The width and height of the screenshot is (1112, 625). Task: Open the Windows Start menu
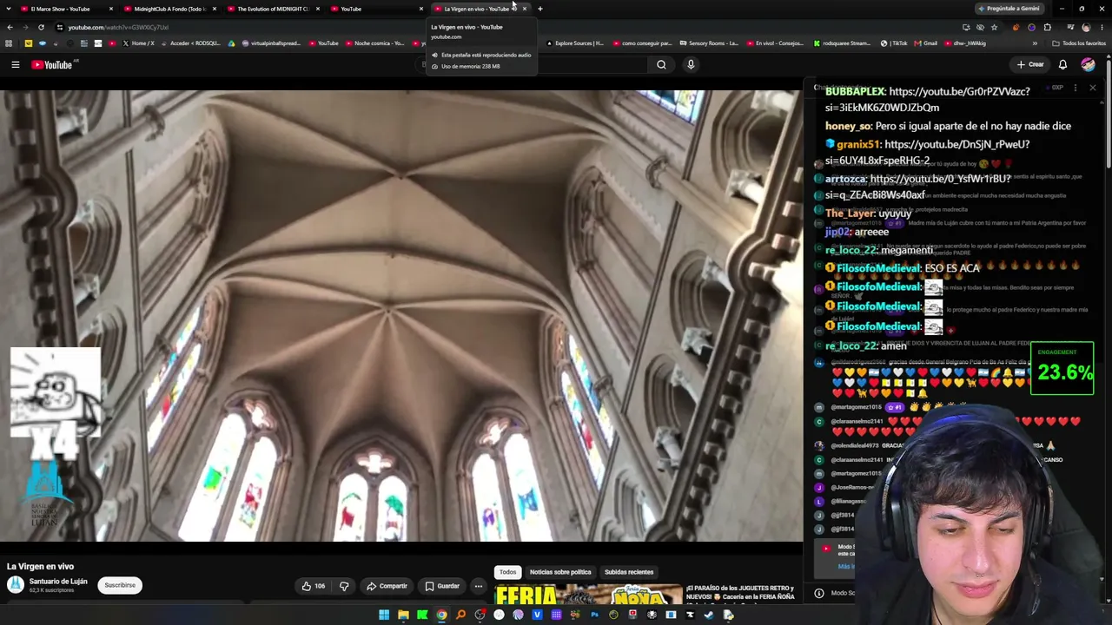point(384,615)
